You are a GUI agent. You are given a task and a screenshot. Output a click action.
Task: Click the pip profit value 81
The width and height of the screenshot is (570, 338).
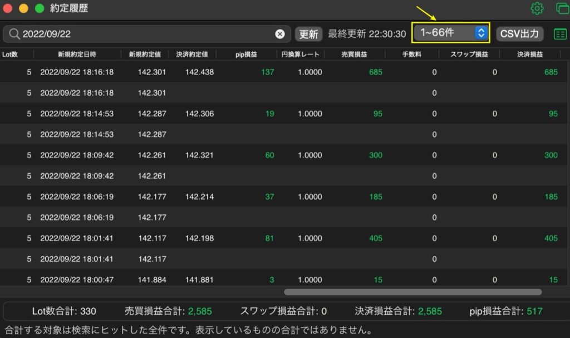coord(269,238)
